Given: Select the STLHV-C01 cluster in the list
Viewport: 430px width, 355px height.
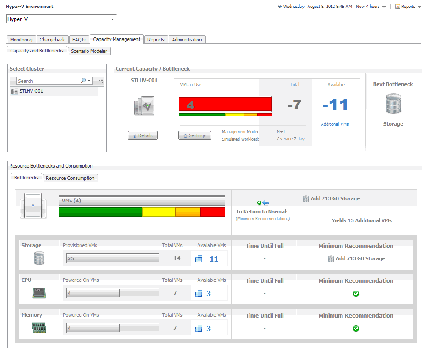Looking at the screenshot, I should tap(31, 91).
